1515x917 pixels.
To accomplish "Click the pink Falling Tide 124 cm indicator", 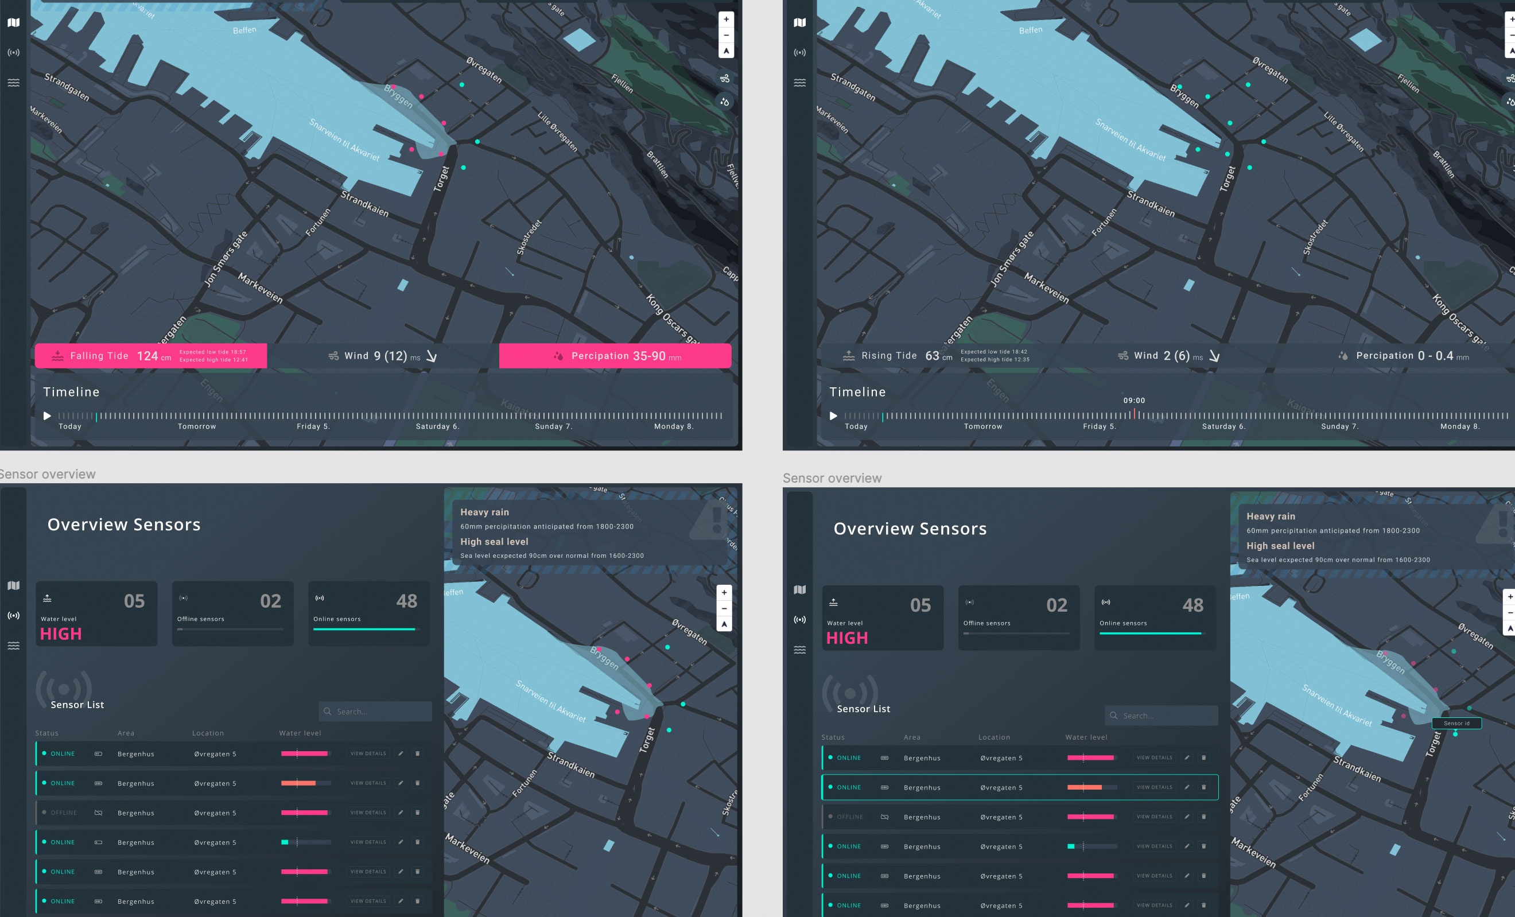I will click(x=150, y=356).
